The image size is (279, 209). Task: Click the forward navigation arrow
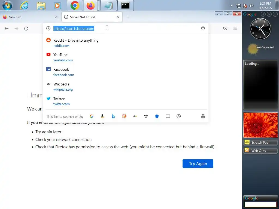16,28
